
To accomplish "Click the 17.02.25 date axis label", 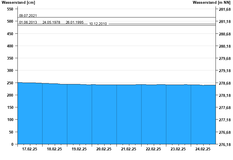I will (30, 149).
